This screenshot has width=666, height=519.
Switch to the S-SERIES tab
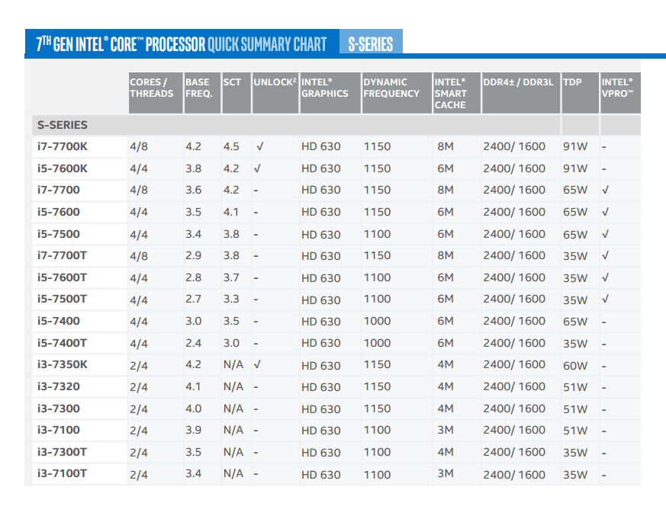(370, 43)
